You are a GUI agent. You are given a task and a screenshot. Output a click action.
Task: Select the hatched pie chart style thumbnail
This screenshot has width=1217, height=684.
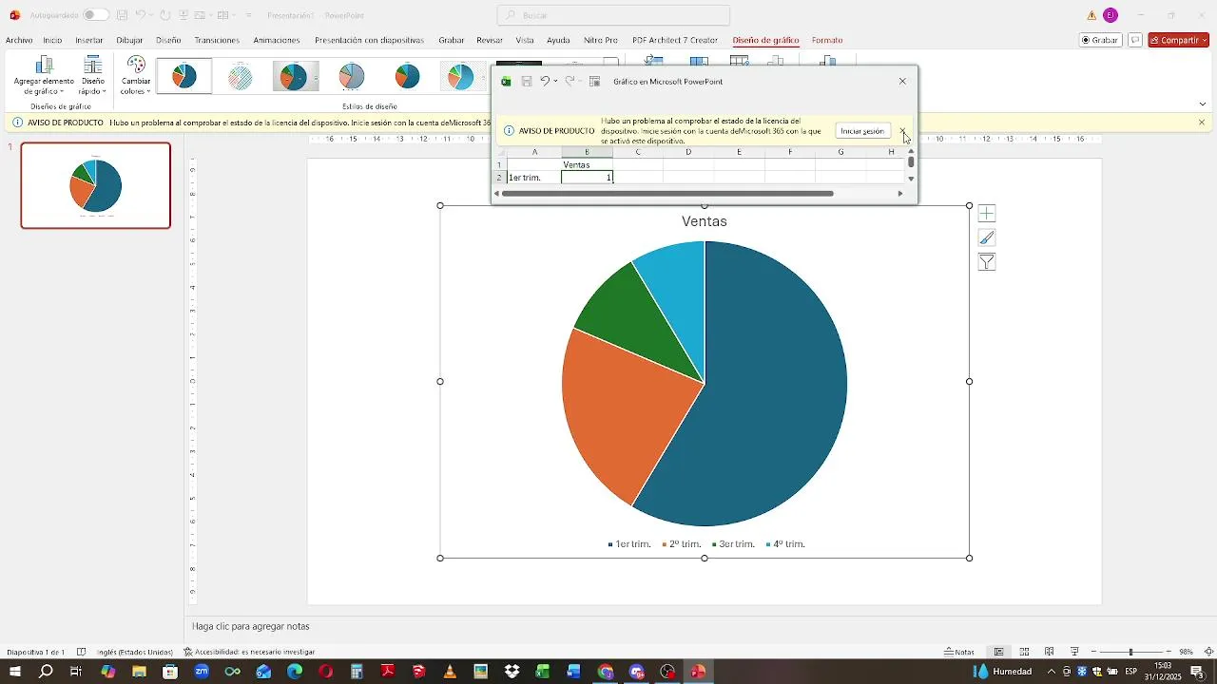coord(241,76)
